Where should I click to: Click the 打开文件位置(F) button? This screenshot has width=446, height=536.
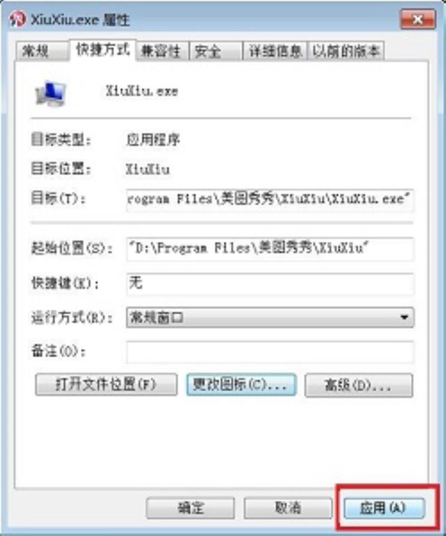(106, 385)
